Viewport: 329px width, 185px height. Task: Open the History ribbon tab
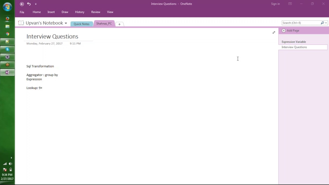coord(80,12)
